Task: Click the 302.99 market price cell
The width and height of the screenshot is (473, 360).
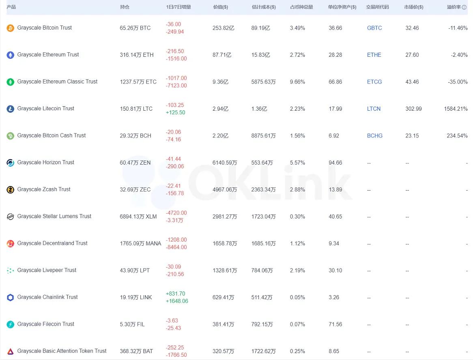Action: click(x=414, y=109)
